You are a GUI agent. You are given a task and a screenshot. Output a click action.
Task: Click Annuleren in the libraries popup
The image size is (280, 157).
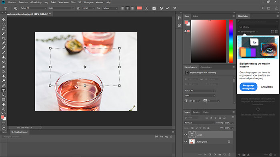point(267,87)
